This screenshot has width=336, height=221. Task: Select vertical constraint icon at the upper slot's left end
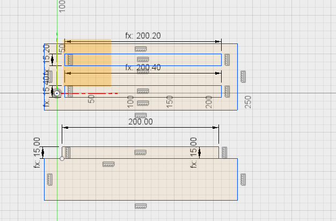pyautogui.click(x=70, y=60)
